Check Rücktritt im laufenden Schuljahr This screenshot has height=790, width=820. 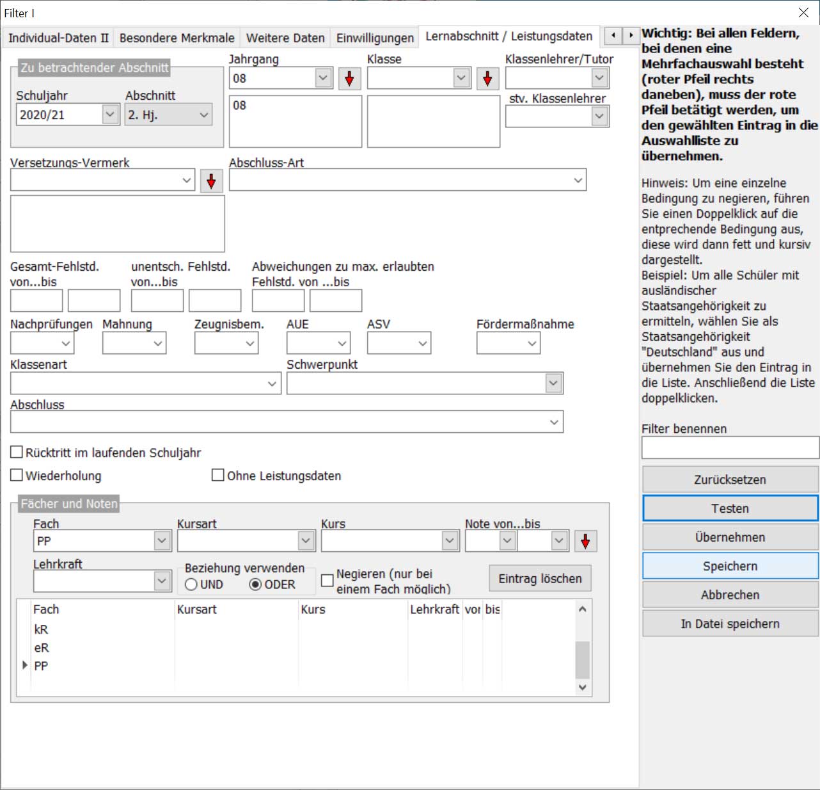click(17, 453)
